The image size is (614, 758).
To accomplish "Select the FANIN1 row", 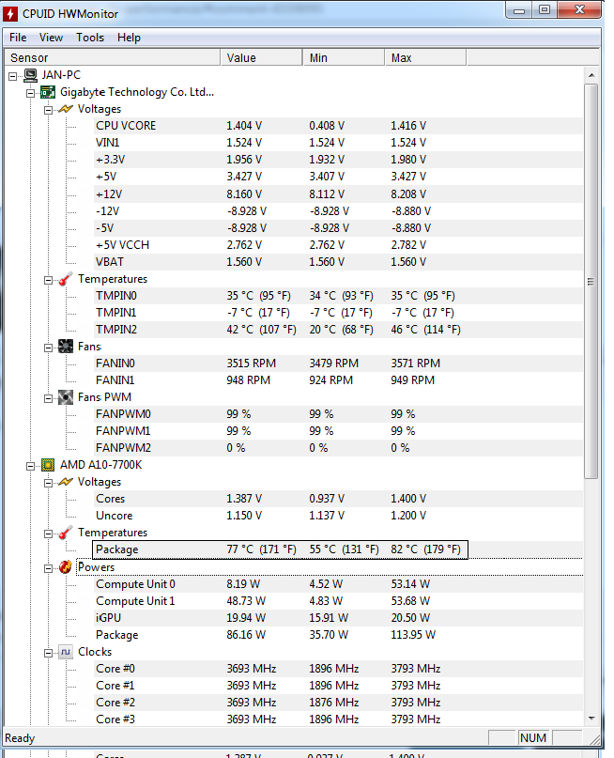I will [339, 380].
